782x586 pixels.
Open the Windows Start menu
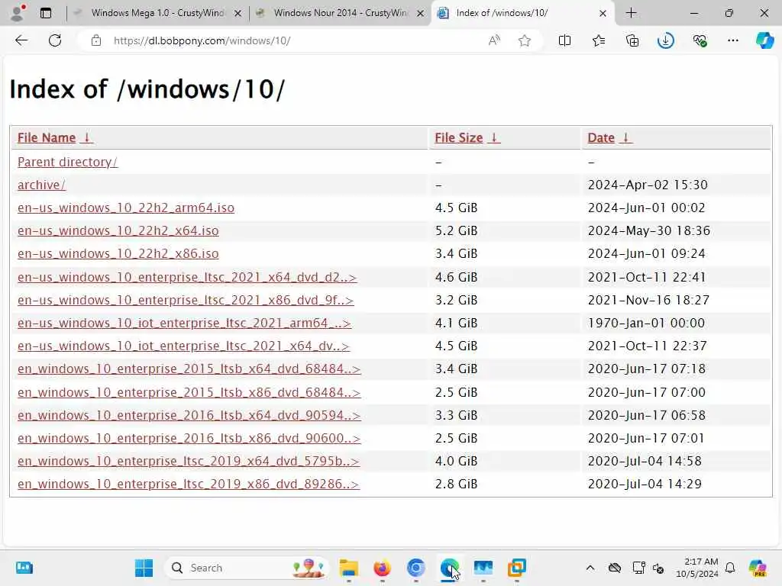(x=144, y=568)
